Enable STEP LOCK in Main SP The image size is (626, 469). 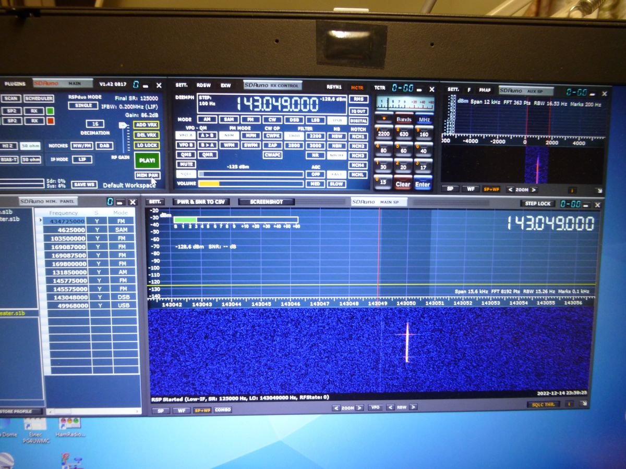537,204
